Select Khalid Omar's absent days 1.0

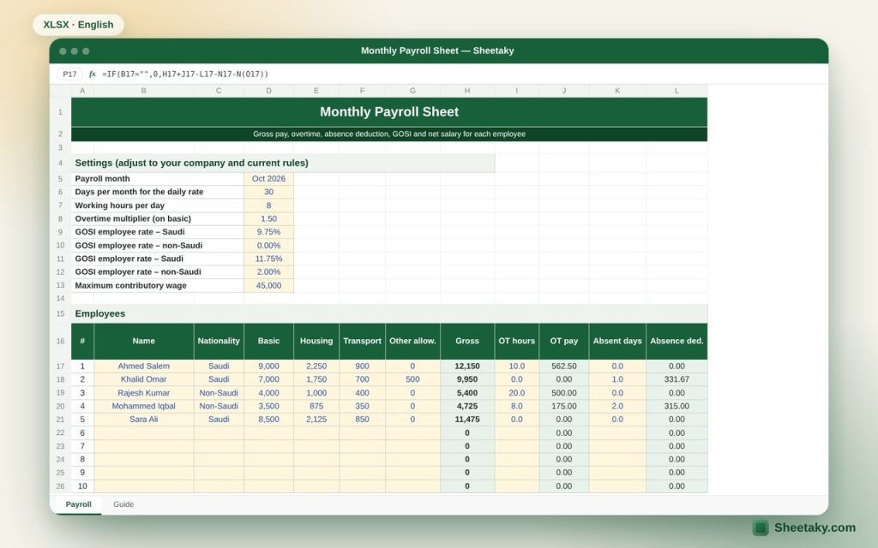point(617,379)
